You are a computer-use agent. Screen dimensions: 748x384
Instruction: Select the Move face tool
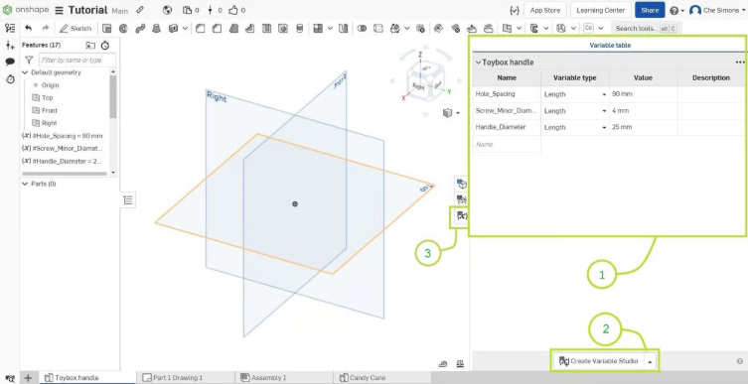471,28
